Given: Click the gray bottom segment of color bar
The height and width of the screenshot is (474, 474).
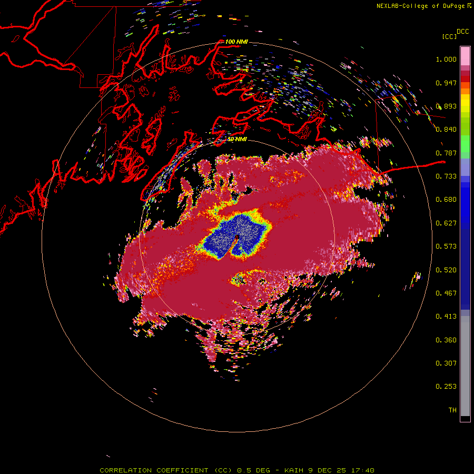Looking at the screenshot, I should 465,366.
